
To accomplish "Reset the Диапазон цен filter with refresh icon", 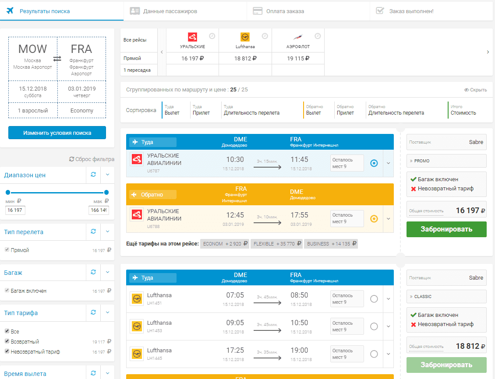I will coord(93,174).
